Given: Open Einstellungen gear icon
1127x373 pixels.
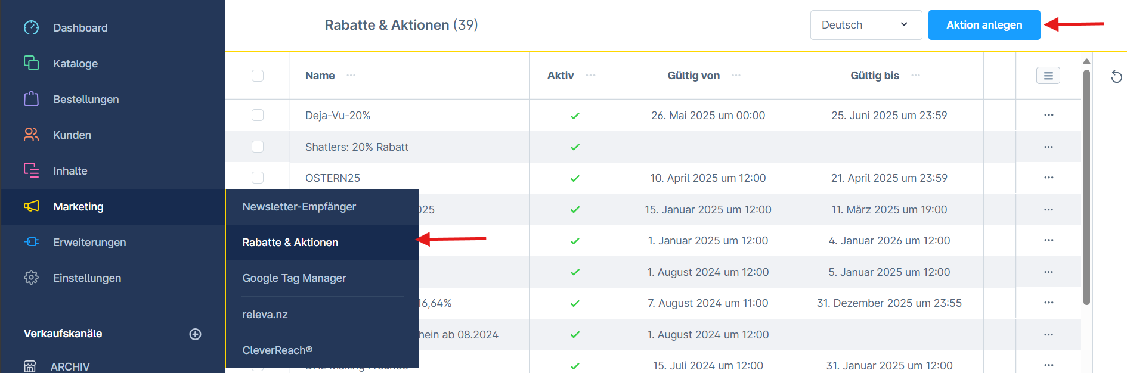Looking at the screenshot, I should pos(31,278).
